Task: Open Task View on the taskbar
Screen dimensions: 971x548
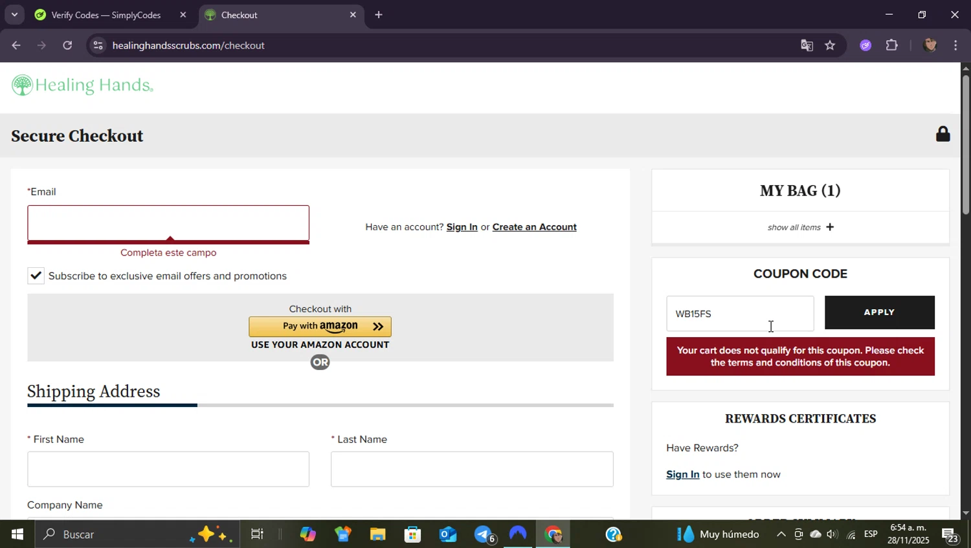Action: pyautogui.click(x=257, y=534)
